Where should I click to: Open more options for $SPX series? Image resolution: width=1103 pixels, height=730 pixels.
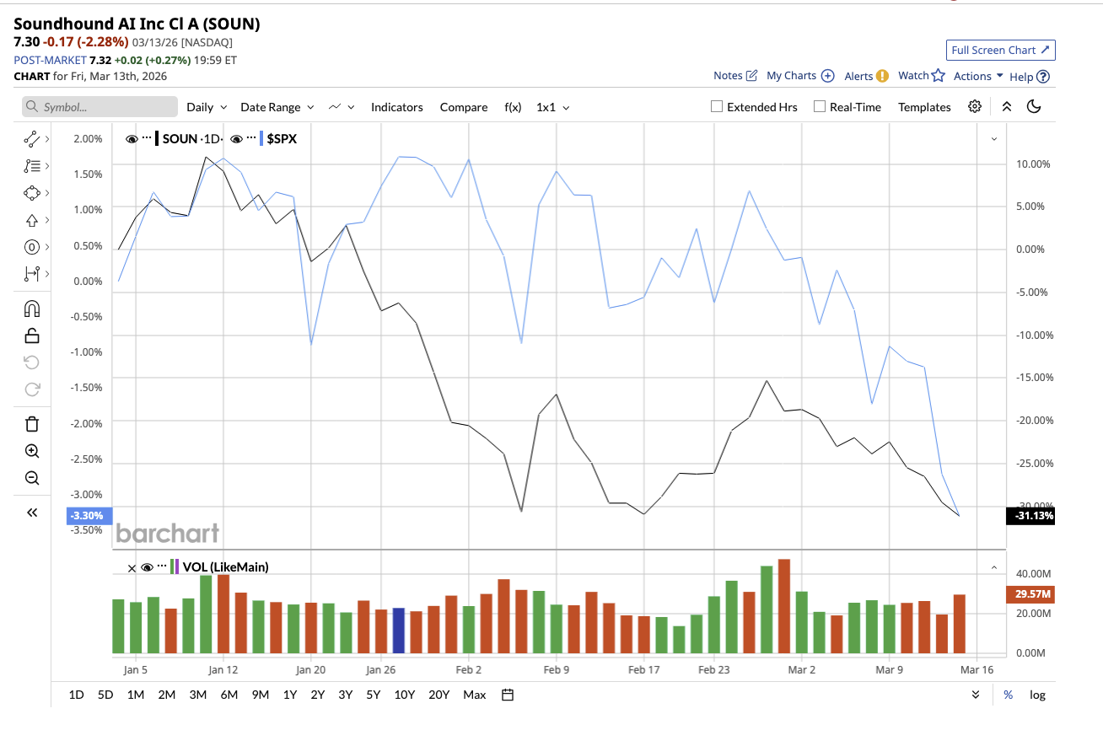point(250,138)
